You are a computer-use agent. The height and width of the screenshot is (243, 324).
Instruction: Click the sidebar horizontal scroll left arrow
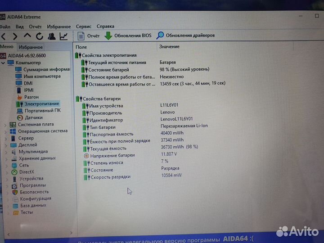(x=9, y=234)
